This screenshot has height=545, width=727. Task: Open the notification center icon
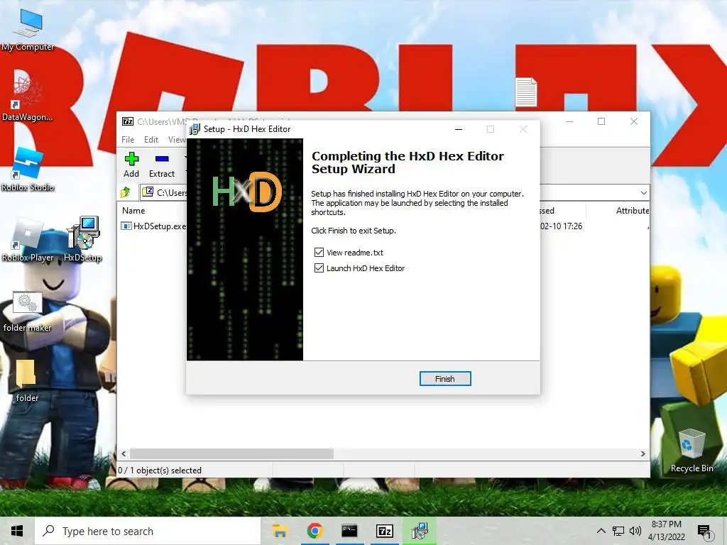[x=705, y=532]
